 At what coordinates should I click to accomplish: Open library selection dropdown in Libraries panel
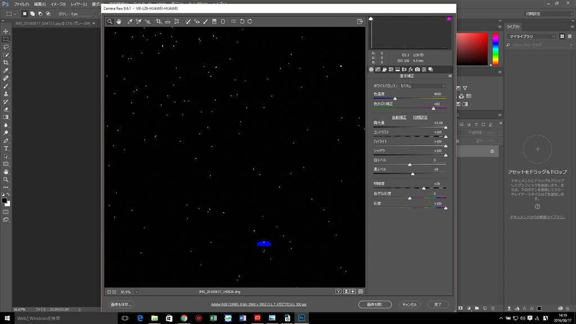click(532, 37)
